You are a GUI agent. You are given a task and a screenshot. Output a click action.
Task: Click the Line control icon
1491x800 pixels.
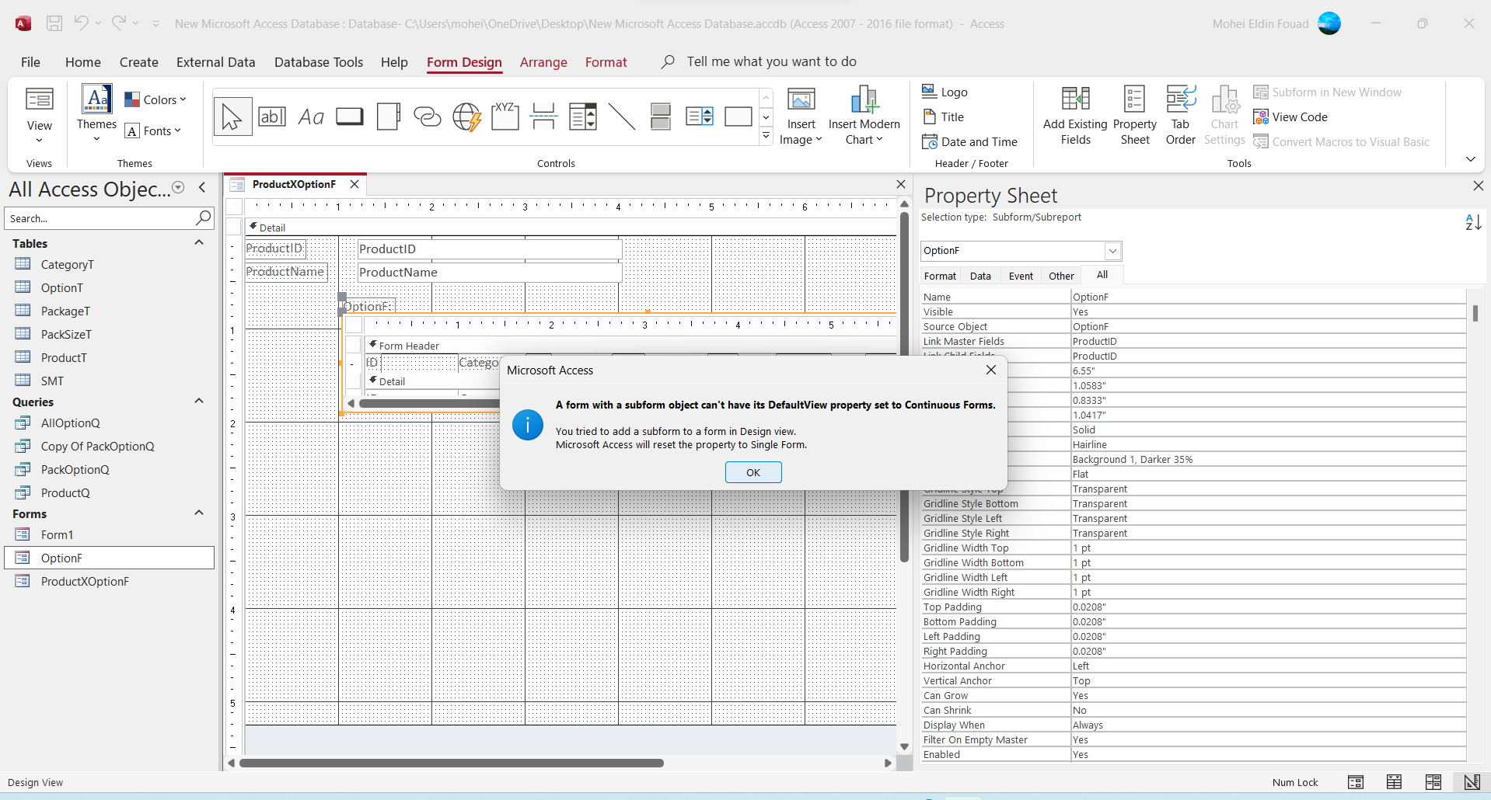622,117
